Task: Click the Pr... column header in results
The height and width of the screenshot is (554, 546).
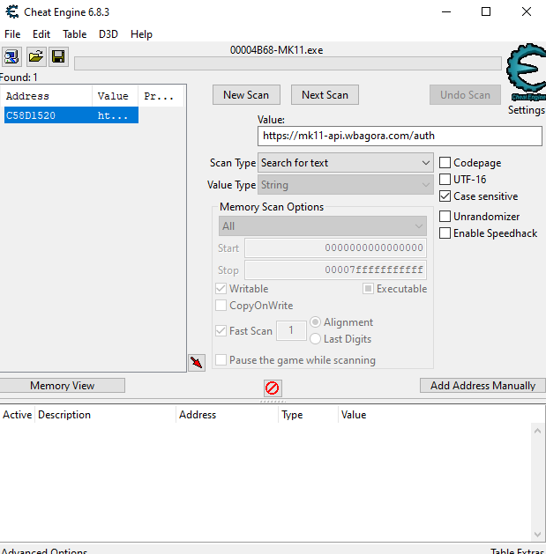Action: (x=161, y=96)
